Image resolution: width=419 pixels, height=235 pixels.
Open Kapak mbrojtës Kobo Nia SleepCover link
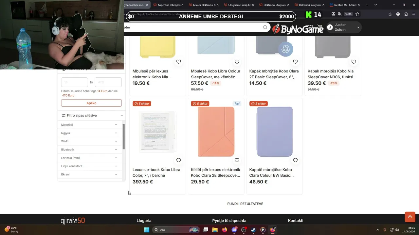332,74
